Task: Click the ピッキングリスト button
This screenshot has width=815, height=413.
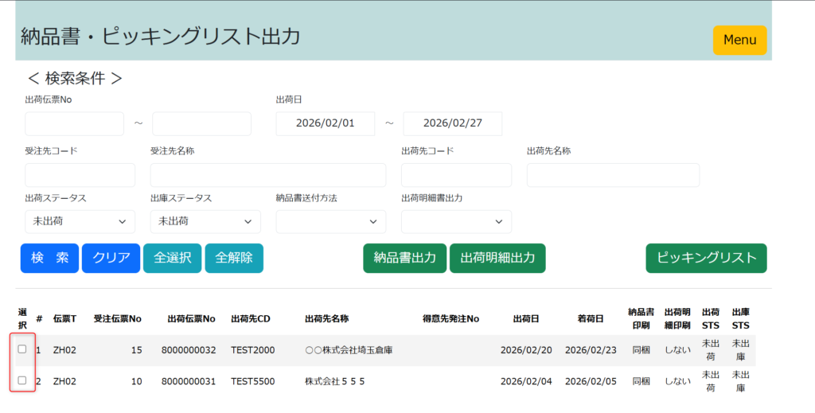Action: (x=706, y=258)
